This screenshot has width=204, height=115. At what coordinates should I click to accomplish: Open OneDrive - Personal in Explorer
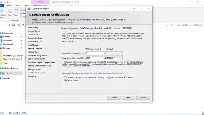click(x=10, y=68)
